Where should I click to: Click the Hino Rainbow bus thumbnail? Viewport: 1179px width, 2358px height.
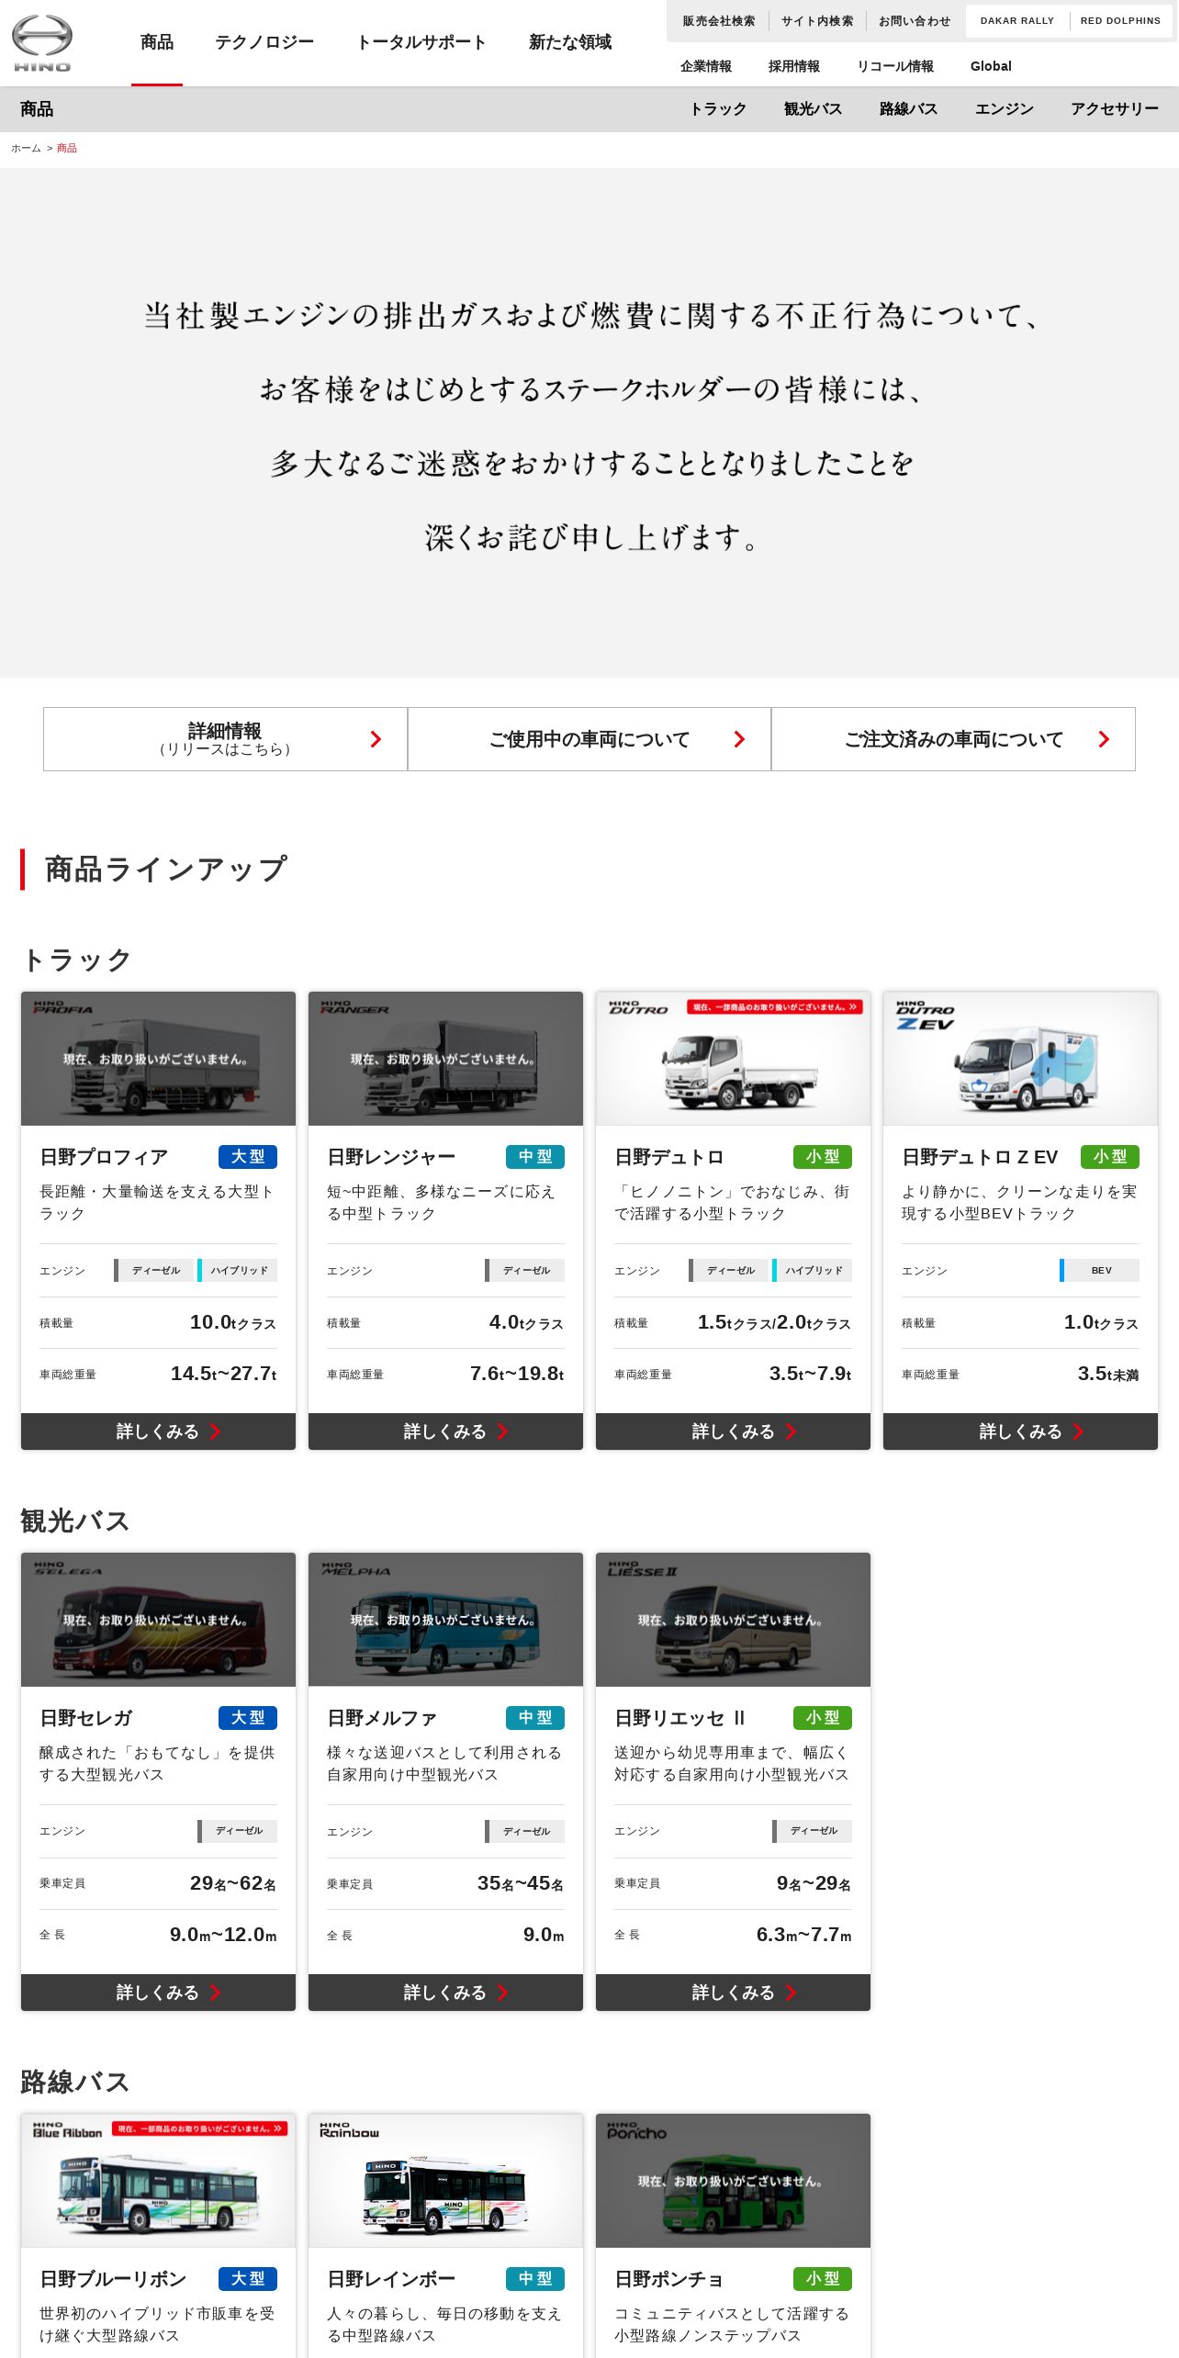point(445,2181)
